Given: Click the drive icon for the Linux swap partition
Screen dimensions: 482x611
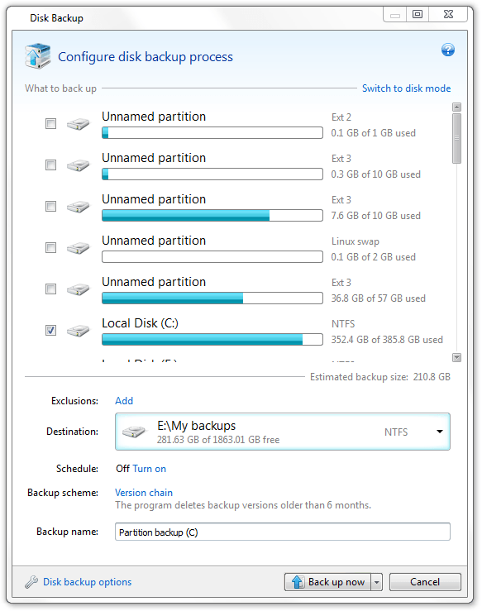Looking at the screenshot, I should tap(79, 248).
